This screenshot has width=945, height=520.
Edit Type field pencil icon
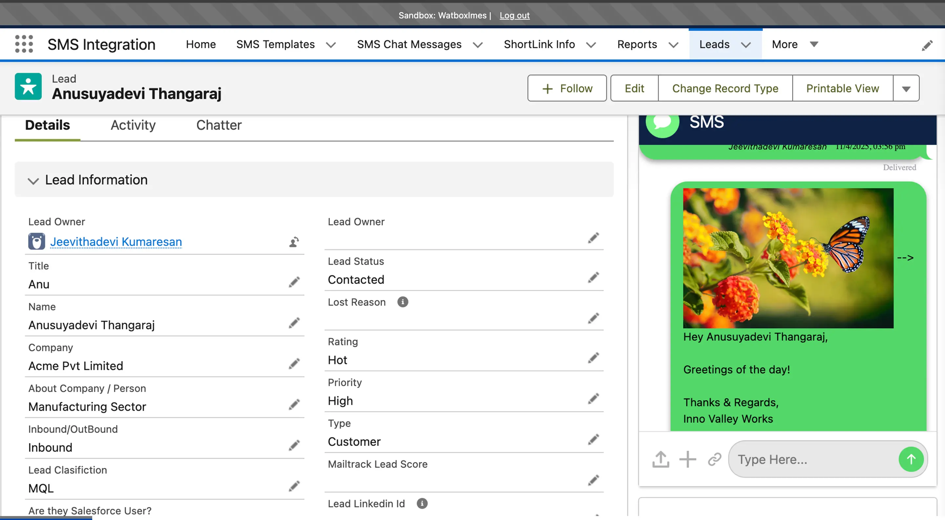tap(593, 439)
